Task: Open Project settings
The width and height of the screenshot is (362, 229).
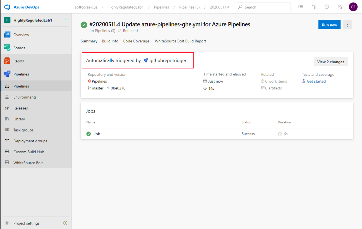Action: [26, 223]
